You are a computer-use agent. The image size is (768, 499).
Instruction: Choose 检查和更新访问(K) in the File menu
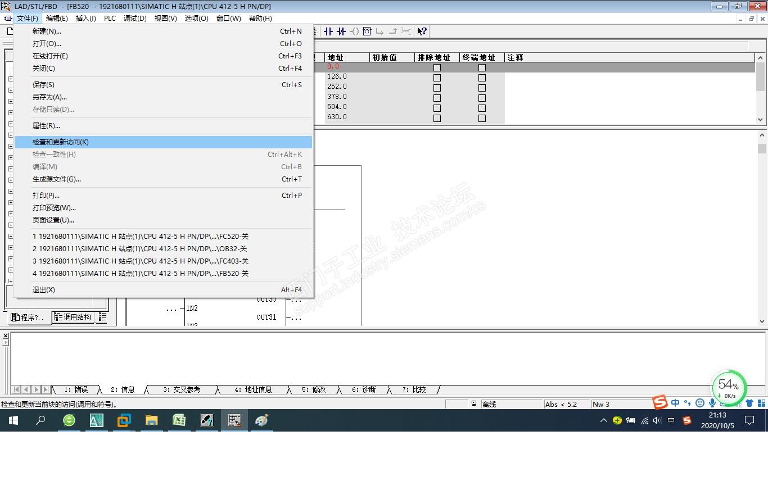pyautogui.click(x=163, y=142)
